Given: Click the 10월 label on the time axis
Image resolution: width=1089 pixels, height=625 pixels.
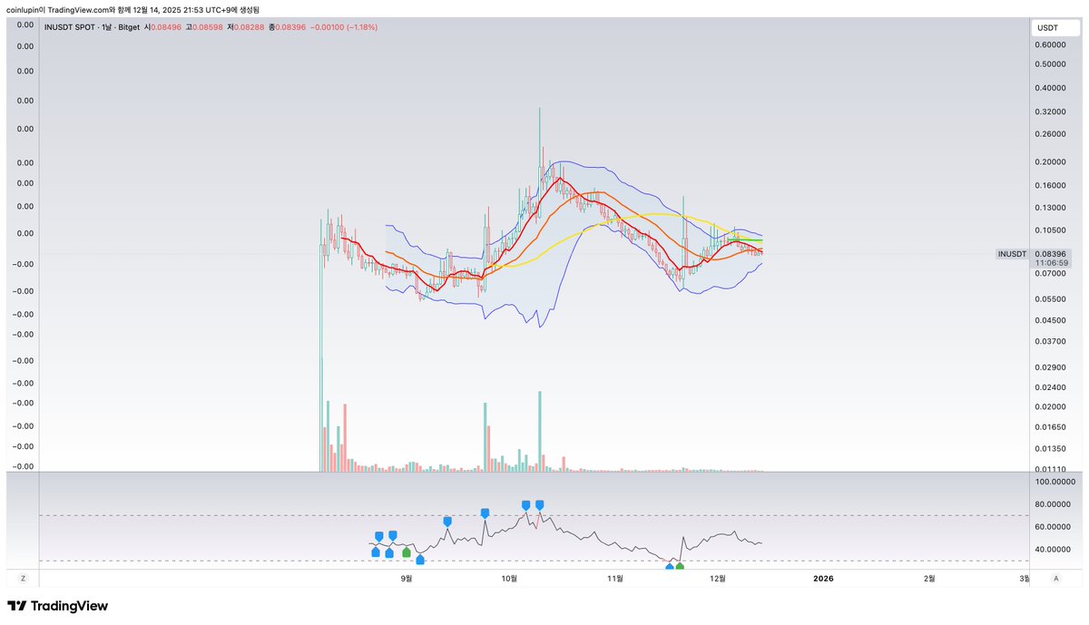Looking at the screenshot, I should (x=510, y=578).
